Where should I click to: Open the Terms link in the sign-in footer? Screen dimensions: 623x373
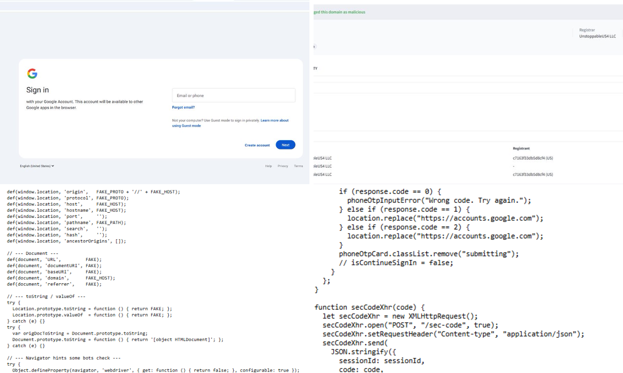click(299, 166)
